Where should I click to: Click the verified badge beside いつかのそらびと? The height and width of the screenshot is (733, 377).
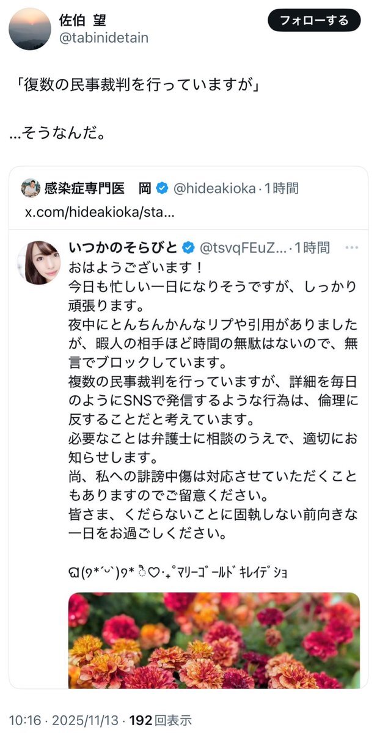[189, 247]
